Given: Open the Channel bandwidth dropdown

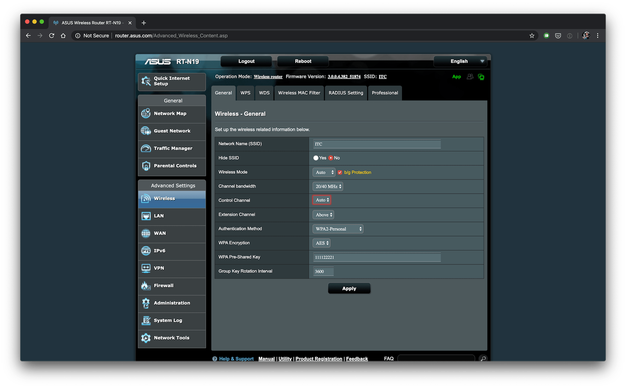Looking at the screenshot, I should coord(328,186).
